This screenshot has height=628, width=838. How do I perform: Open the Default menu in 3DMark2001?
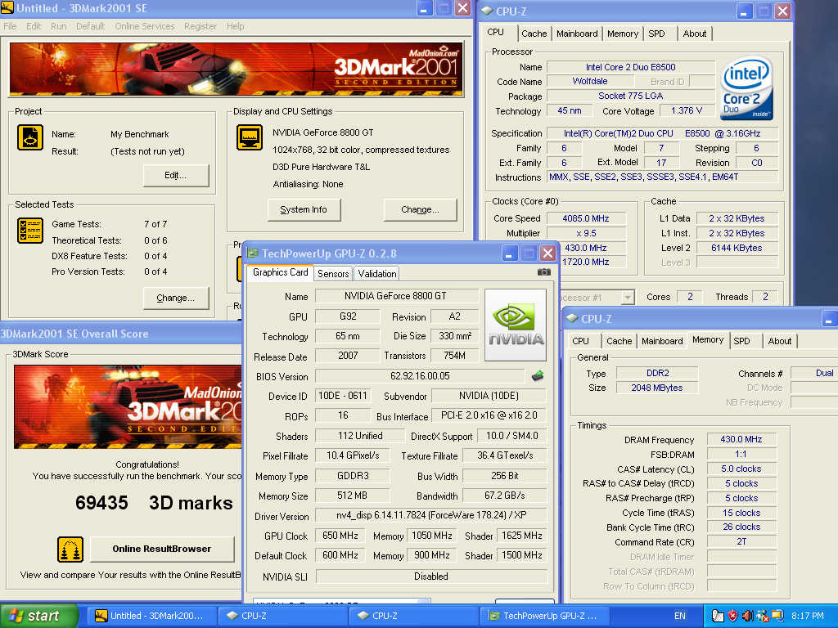pos(90,26)
